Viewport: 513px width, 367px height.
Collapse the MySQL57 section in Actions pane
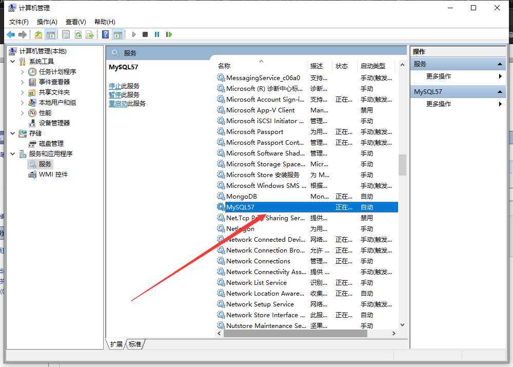pyautogui.click(x=500, y=92)
